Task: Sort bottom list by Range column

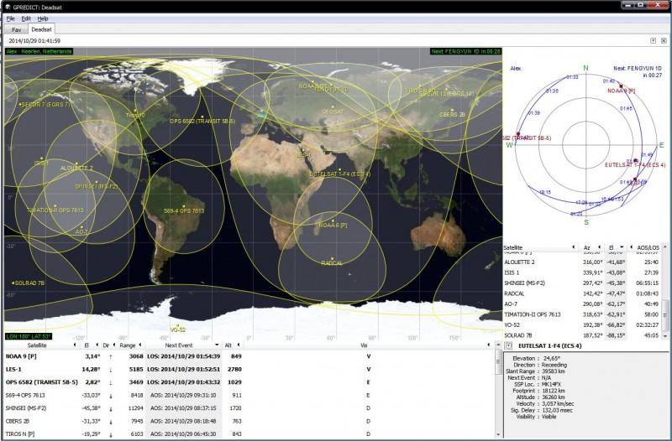Action: coord(128,345)
